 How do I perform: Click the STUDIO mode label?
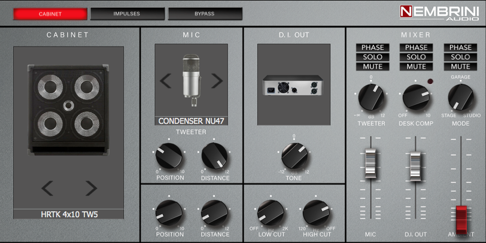(x=472, y=116)
